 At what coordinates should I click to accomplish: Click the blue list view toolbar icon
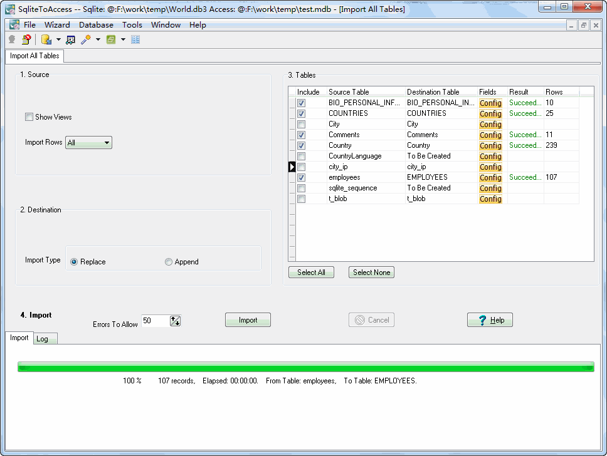[135, 39]
